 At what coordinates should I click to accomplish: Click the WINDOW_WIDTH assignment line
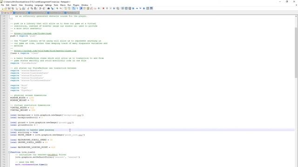click(x=22, y=98)
